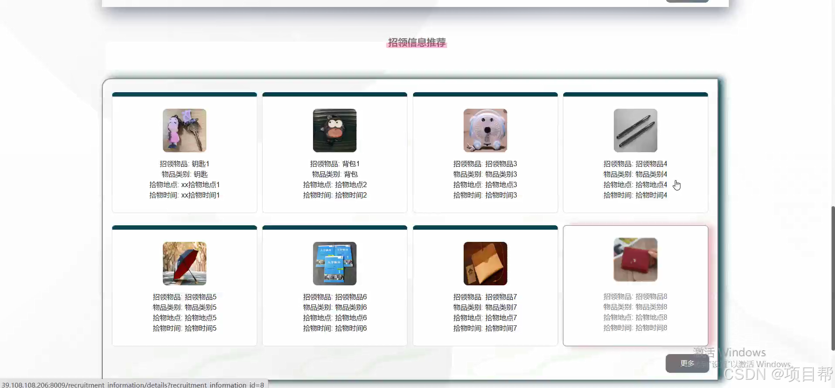The width and height of the screenshot is (835, 388).
Task: Click text 拾物地点: 拾物地点7
Action: (485, 318)
